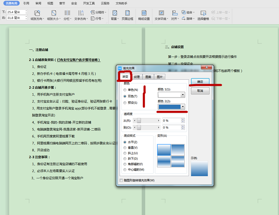Open the 文档助手 ribbon tab
The width and height of the screenshot is (279, 215).
pos(121,3)
